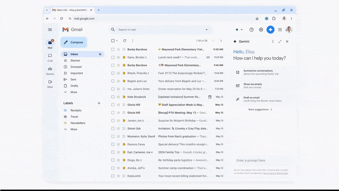Open the inbox toolbar more options
The height and width of the screenshot is (191, 339).
pyautogui.click(x=132, y=41)
